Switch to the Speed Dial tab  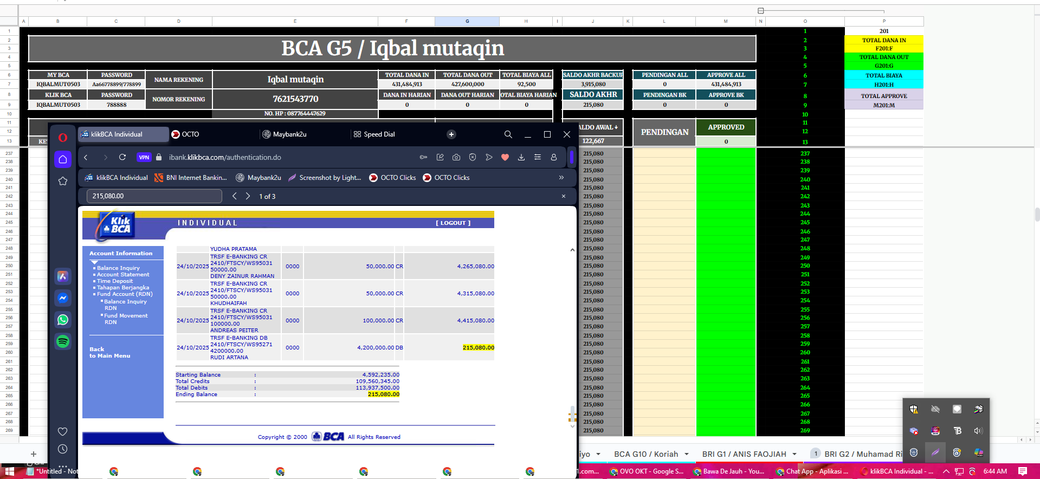(395, 134)
